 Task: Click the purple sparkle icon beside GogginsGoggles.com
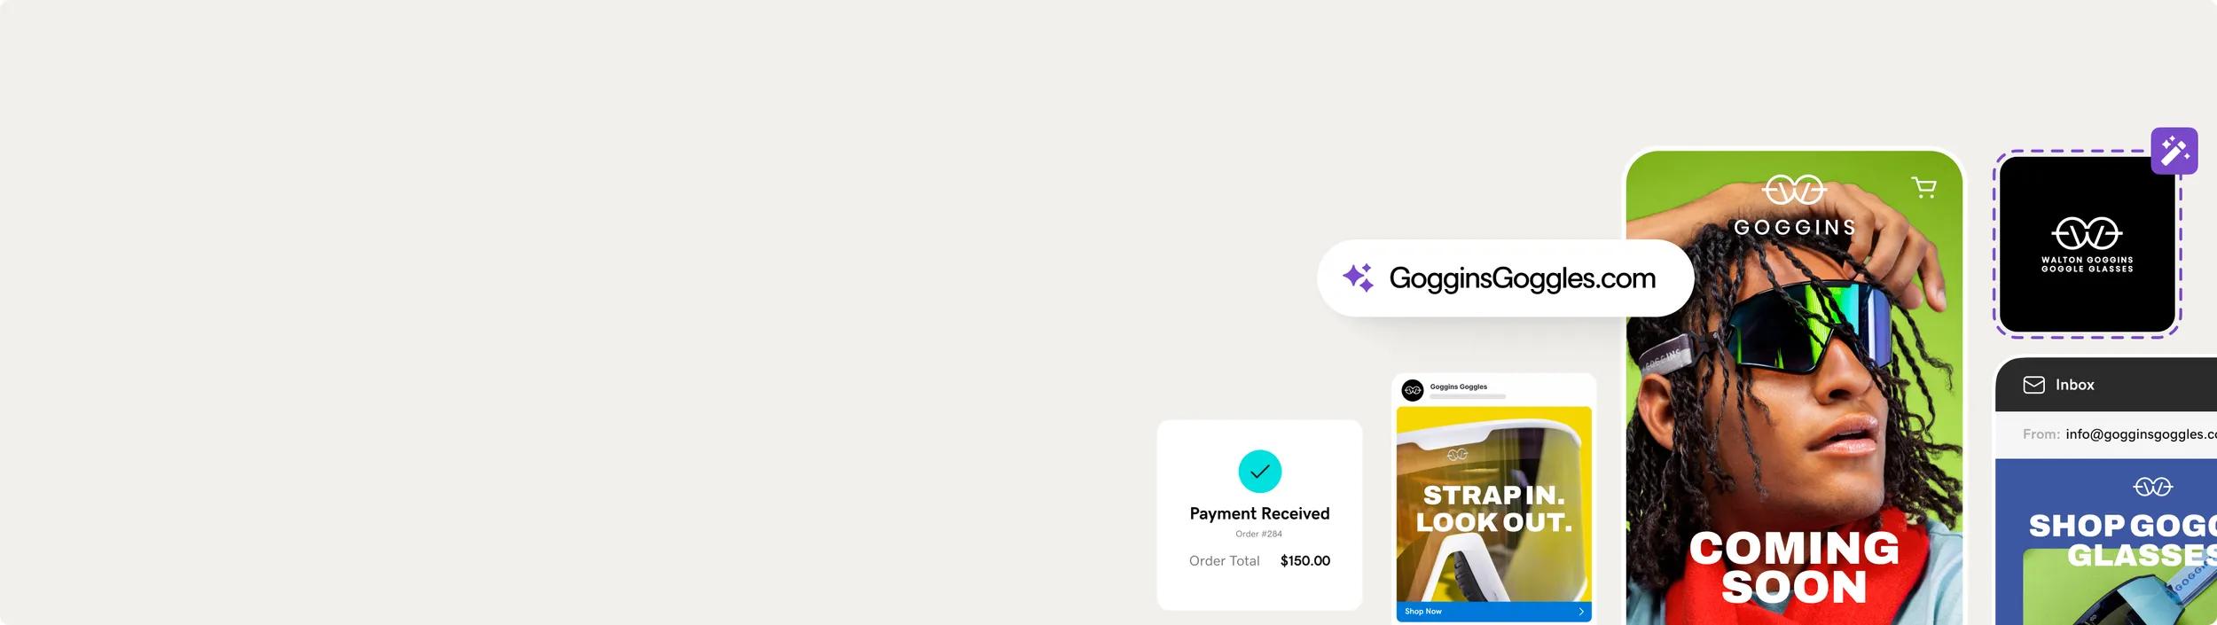pos(1358,277)
